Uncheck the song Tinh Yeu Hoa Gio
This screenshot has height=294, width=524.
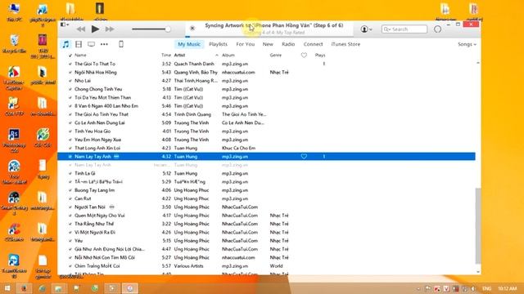[70, 131]
